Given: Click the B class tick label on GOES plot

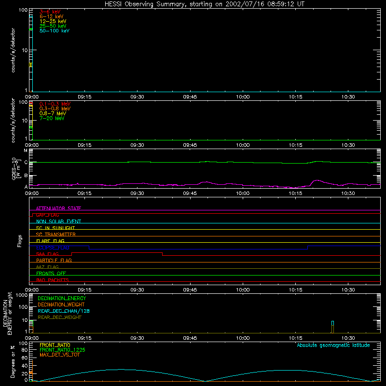Looking at the screenshot, I should (x=26, y=176).
